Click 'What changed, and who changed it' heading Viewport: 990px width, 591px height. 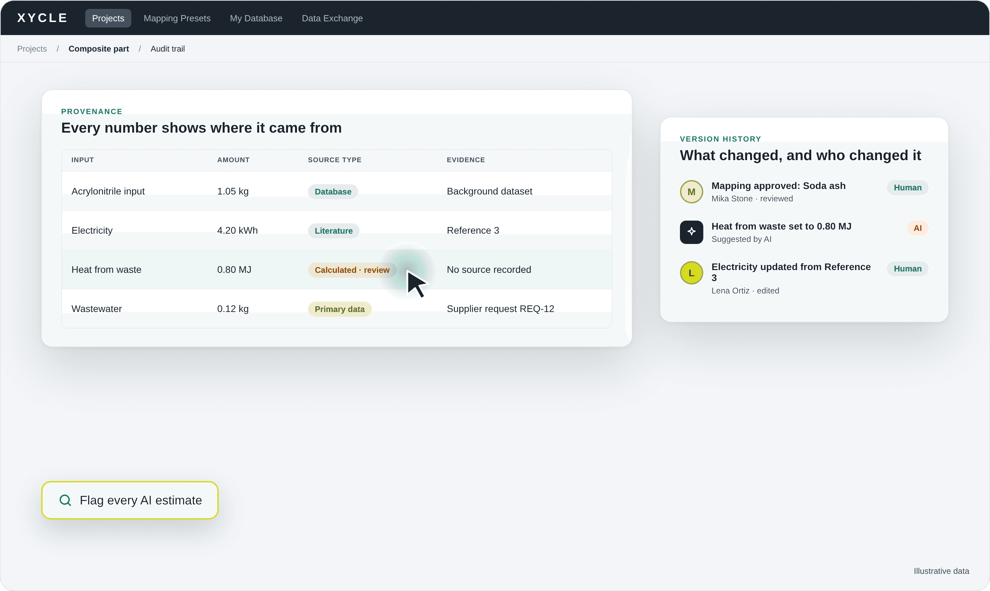800,155
